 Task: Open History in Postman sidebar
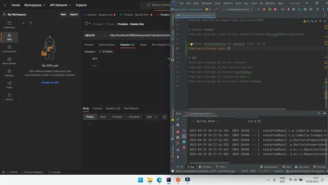pyautogui.click(x=9, y=97)
